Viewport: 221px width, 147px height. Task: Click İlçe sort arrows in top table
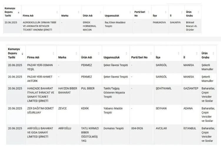coord(165,12)
